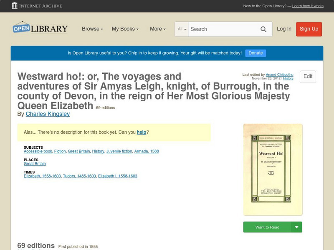Open the History link under last edited
This screenshot has height=250, width=334.
click(288, 78)
